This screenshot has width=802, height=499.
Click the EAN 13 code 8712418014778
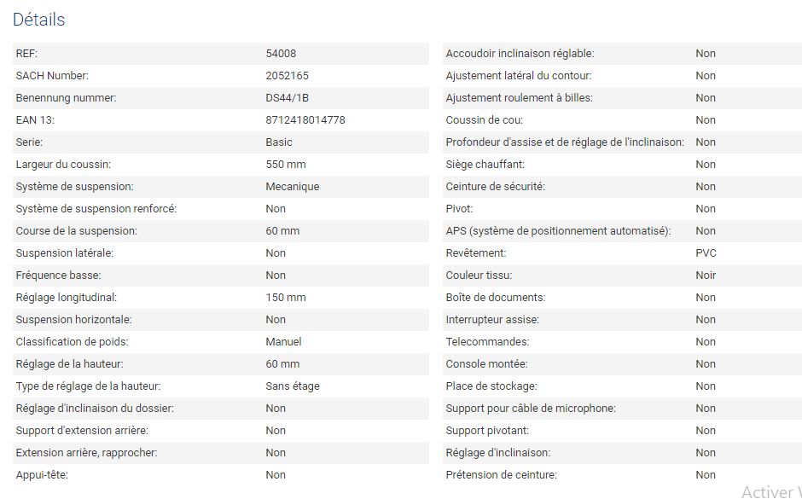pos(305,120)
